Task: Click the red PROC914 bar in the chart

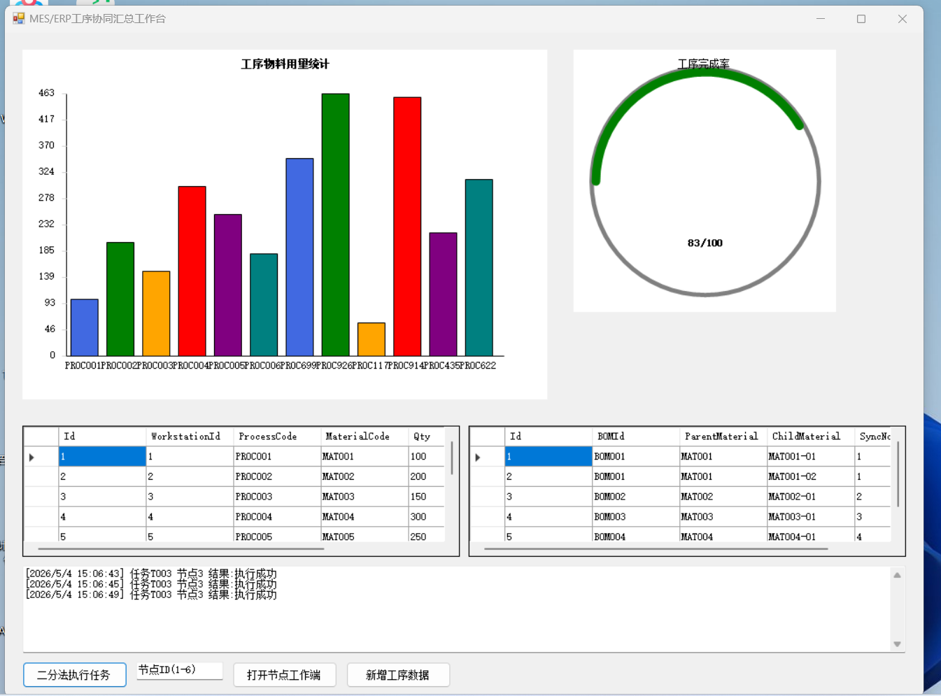Action: tap(407, 227)
